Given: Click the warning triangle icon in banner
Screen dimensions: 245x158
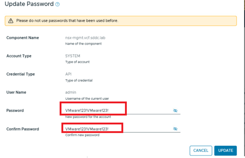Looking at the screenshot, I should click(11, 21).
